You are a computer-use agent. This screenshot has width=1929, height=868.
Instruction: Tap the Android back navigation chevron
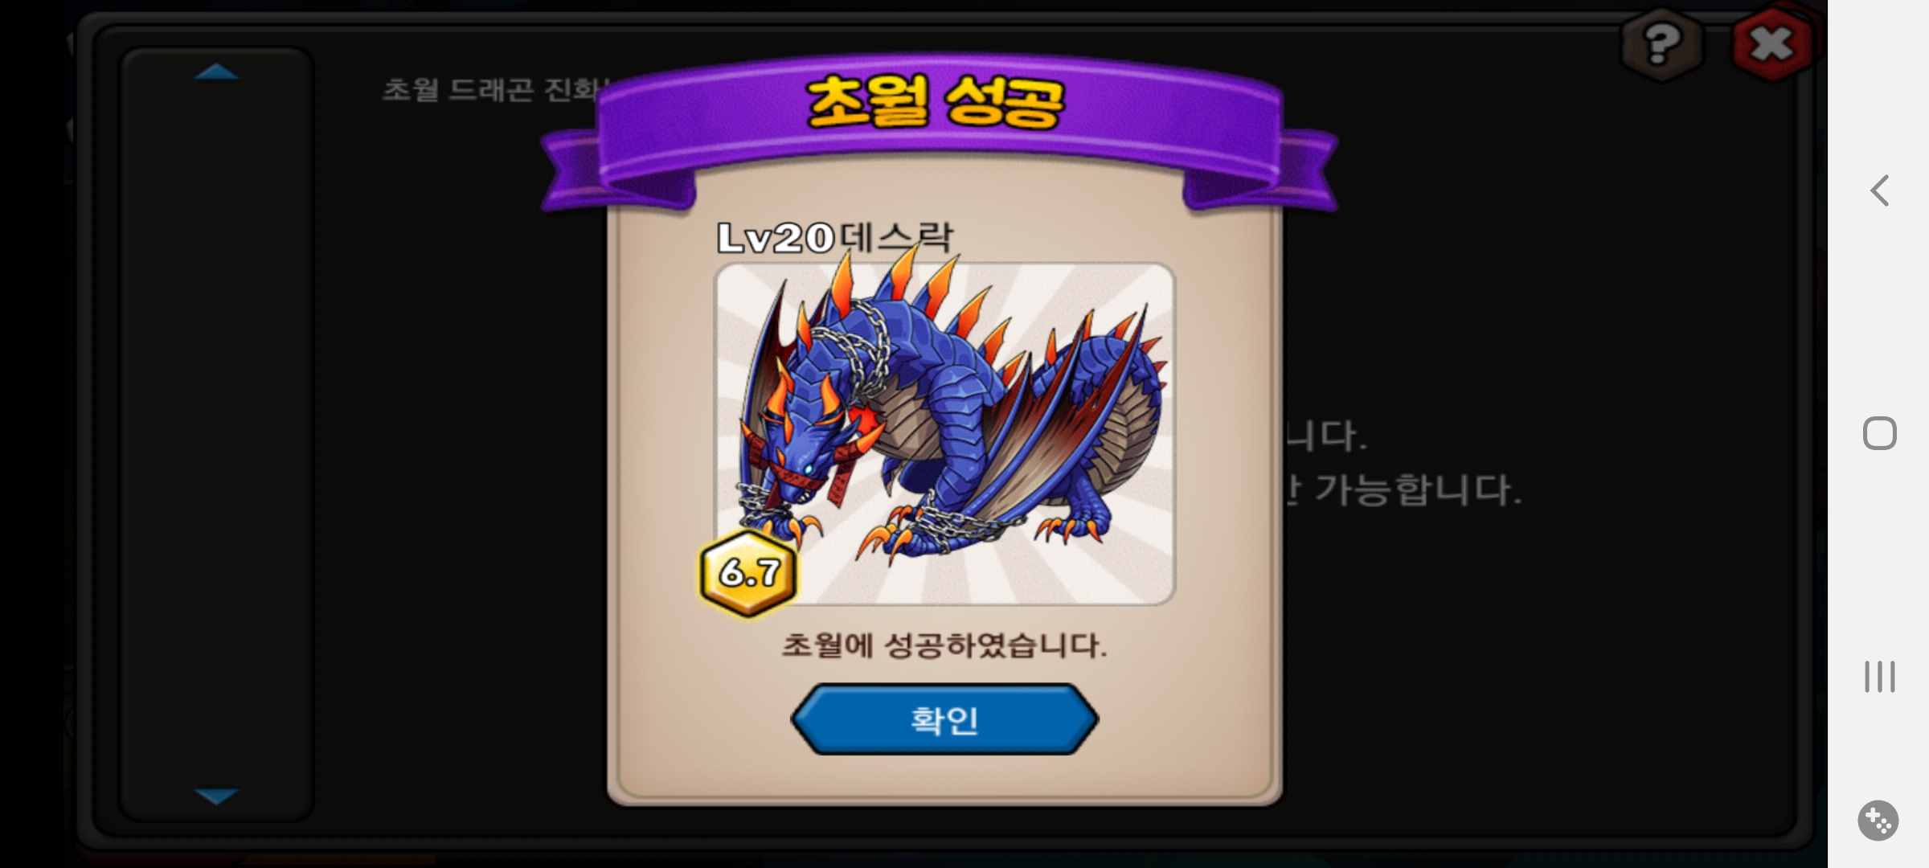(x=1879, y=190)
